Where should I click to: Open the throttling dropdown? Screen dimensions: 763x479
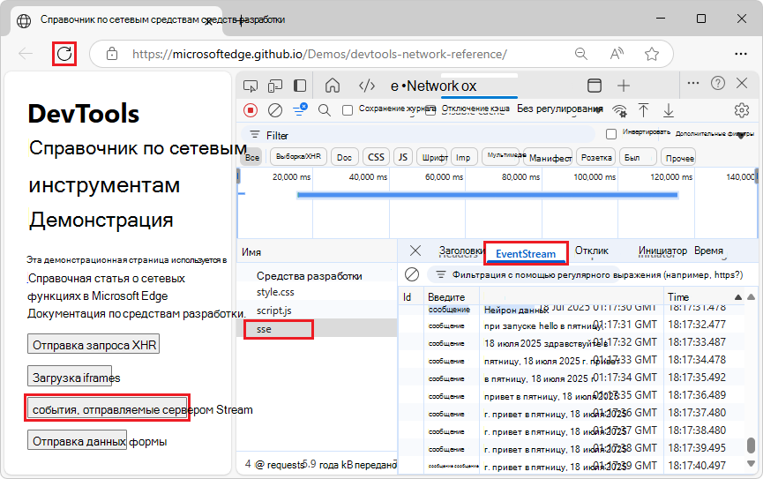pyautogui.click(x=559, y=109)
